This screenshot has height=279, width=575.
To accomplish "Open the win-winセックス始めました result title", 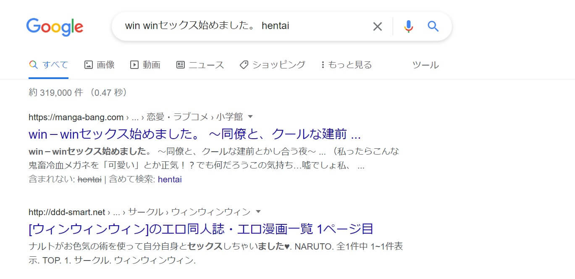I will pyautogui.click(x=195, y=134).
